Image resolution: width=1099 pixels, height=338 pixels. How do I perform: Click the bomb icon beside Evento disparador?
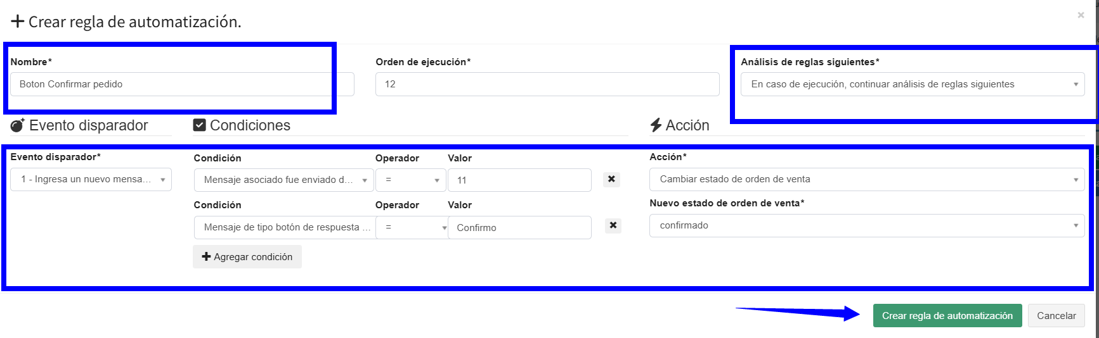[x=18, y=125]
